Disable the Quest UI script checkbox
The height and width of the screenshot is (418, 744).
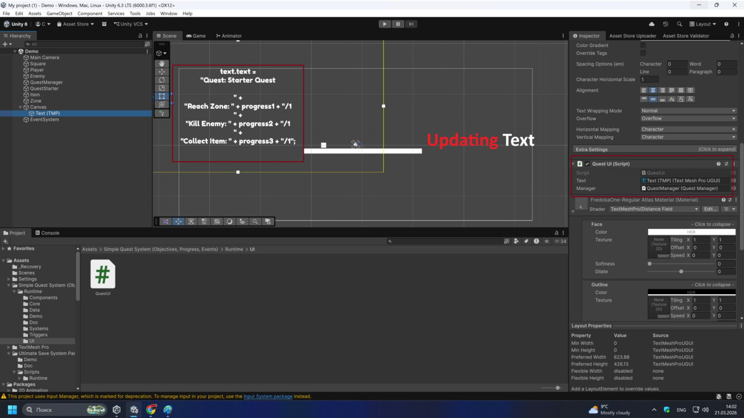pyautogui.click(x=587, y=164)
